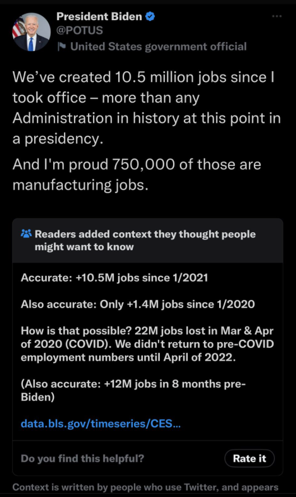The height and width of the screenshot is (497, 296).
Task: Click the 'took office – more than any' line
Action: point(106,98)
